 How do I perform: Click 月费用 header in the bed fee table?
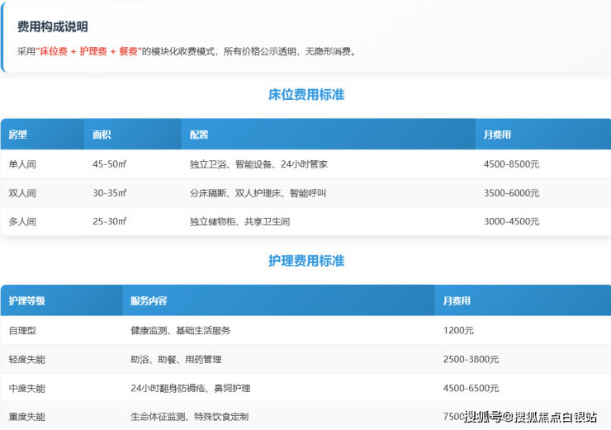pyautogui.click(x=497, y=135)
